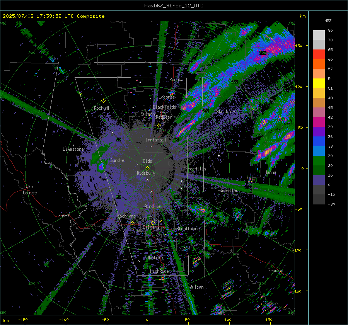Click the Calgary label
348x325 pixels.
[x=151, y=227]
